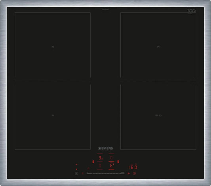Tap the main on/off power button

coord(76,173)
